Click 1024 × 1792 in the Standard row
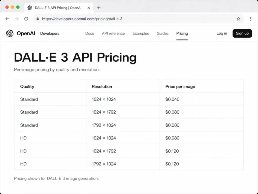258x194 pixels. click(104, 112)
